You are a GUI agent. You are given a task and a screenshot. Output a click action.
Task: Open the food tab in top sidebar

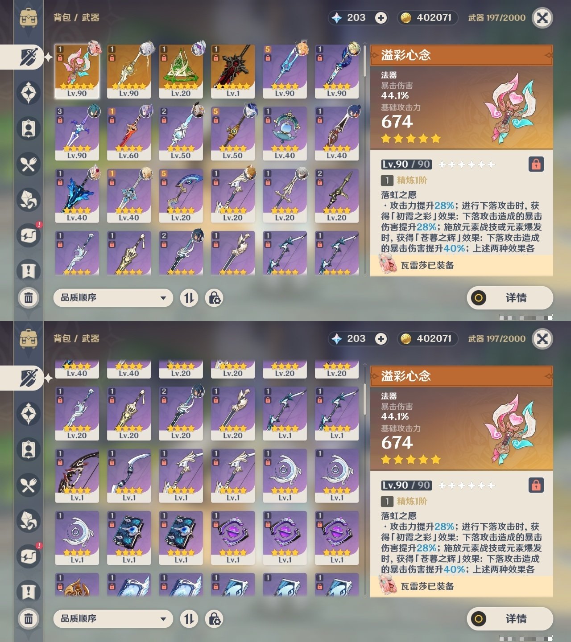pyautogui.click(x=29, y=164)
